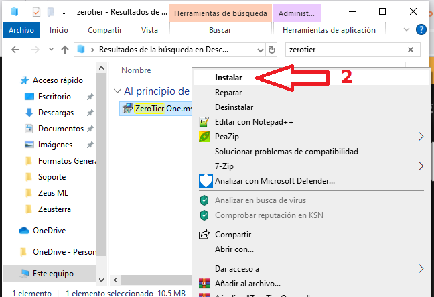Collapse the ribbon with the chevron
This screenshot has height=297, width=434.
pyautogui.click(x=407, y=29)
